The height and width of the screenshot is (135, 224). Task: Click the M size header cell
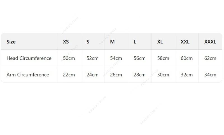(112, 42)
